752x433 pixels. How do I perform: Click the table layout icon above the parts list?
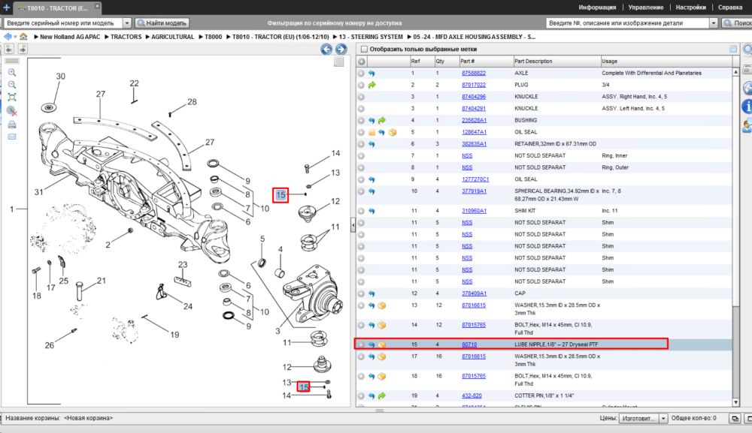(733, 49)
